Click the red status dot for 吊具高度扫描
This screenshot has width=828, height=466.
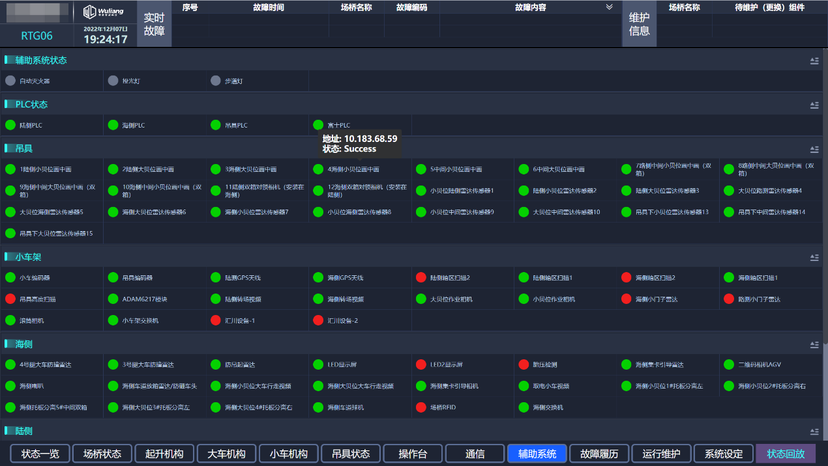point(10,299)
